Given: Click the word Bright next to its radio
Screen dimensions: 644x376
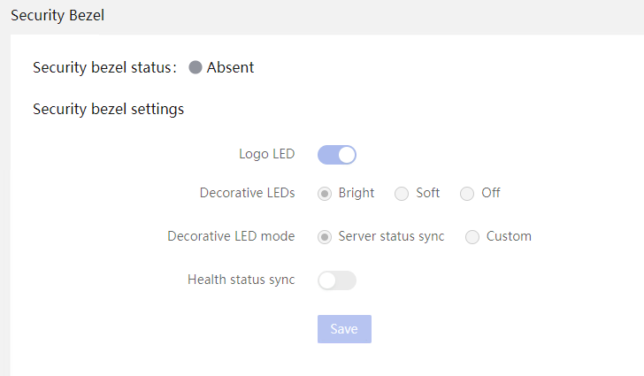Looking at the screenshot, I should tap(356, 193).
